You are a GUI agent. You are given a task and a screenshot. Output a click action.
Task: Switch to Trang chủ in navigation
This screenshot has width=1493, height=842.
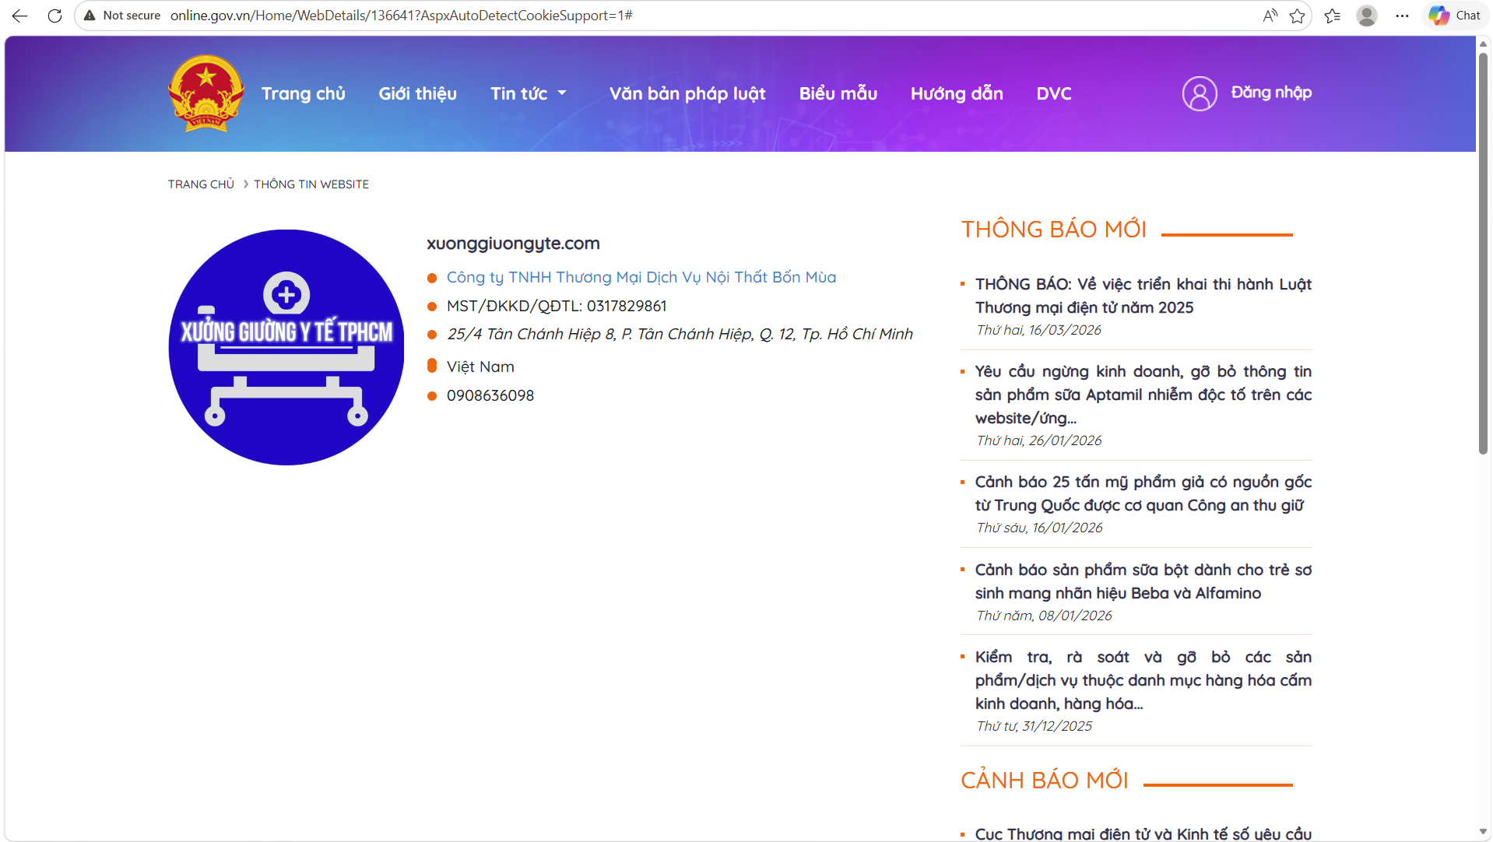(x=303, y=93)
